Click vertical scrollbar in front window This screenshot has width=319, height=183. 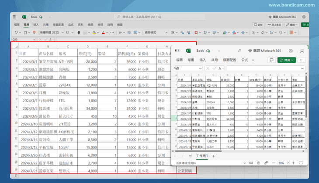coord(306,96)
